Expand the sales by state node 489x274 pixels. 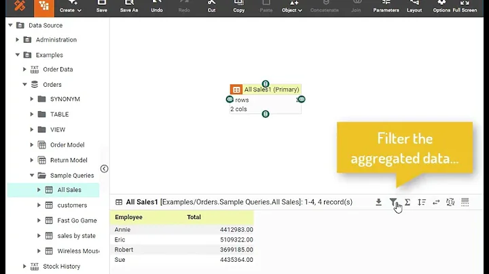[39, 236]
